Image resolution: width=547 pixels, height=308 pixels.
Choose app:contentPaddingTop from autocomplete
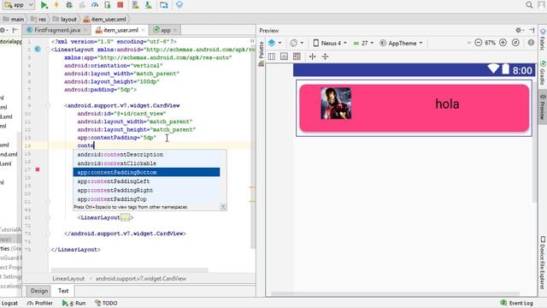click(x=146, y=199)
